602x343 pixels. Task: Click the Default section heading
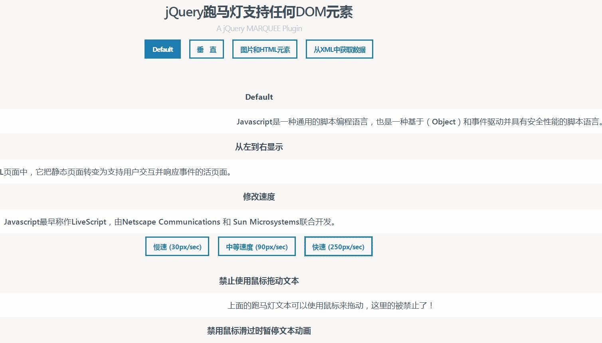(x=259, y=97)
